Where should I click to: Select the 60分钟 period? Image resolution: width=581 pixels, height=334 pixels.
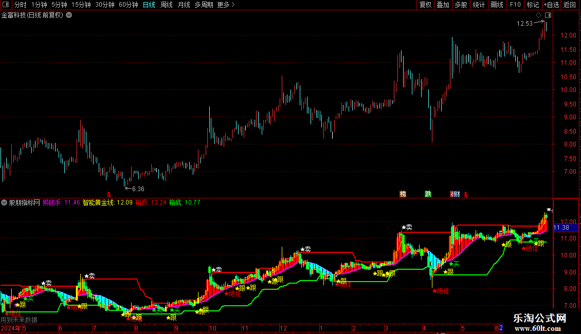(x=129, y=5)
